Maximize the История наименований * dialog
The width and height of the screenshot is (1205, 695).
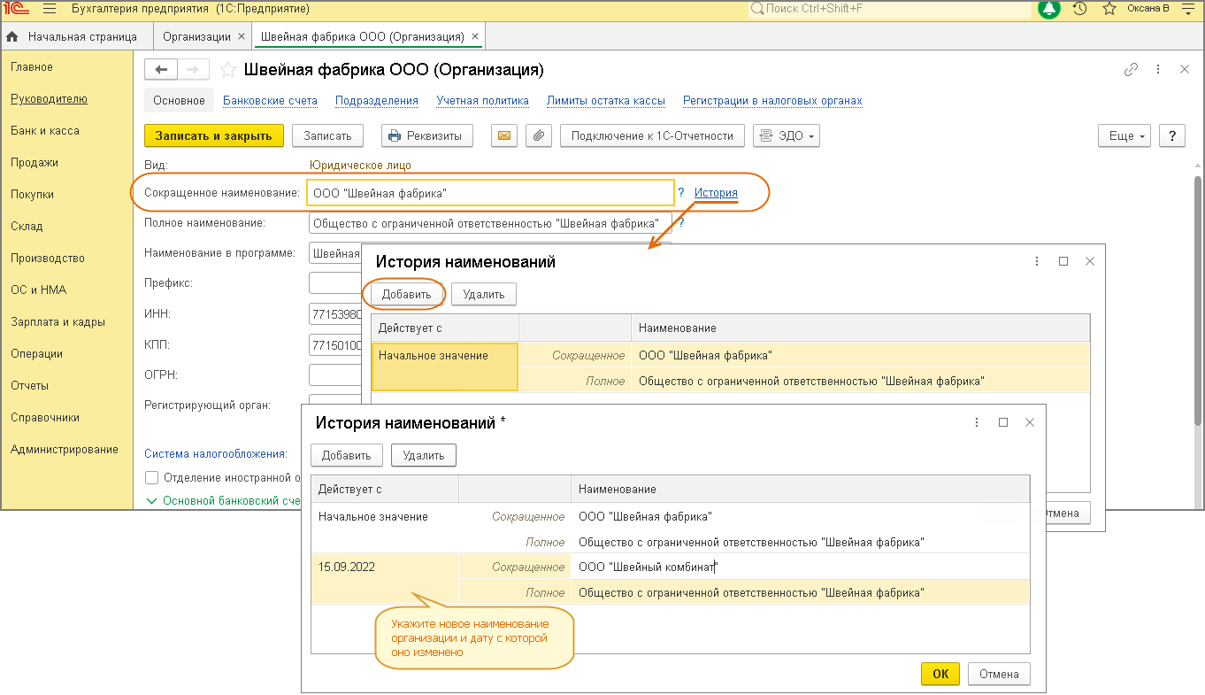pyautogui.click(x=1003, y=422)
